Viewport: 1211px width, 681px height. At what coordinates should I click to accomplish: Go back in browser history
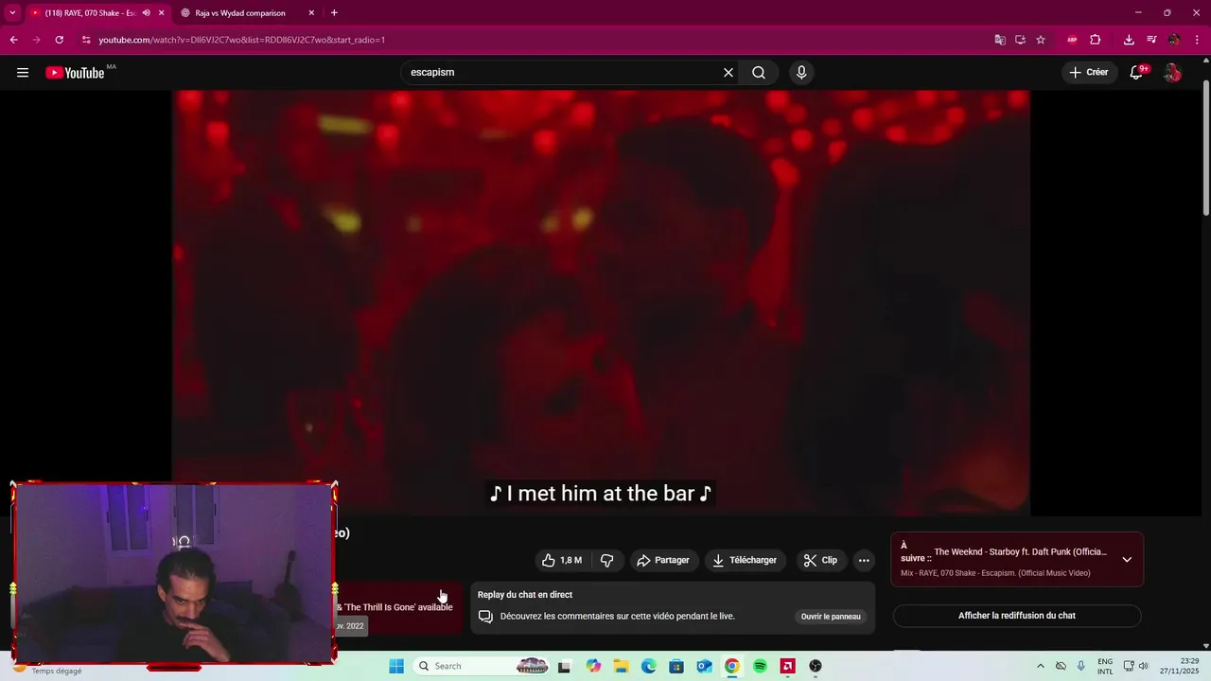point(13,40)
